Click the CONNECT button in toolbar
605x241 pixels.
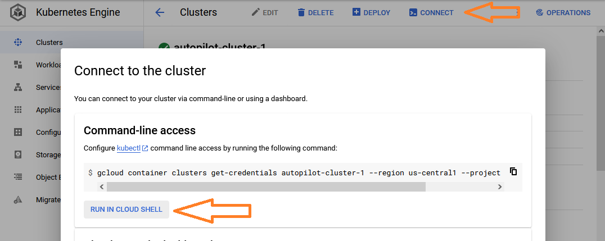pos(431,13)
